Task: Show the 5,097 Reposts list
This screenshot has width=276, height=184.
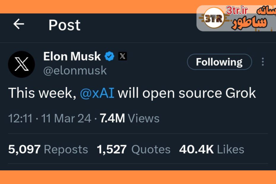Action: click(x=48, y=149)
